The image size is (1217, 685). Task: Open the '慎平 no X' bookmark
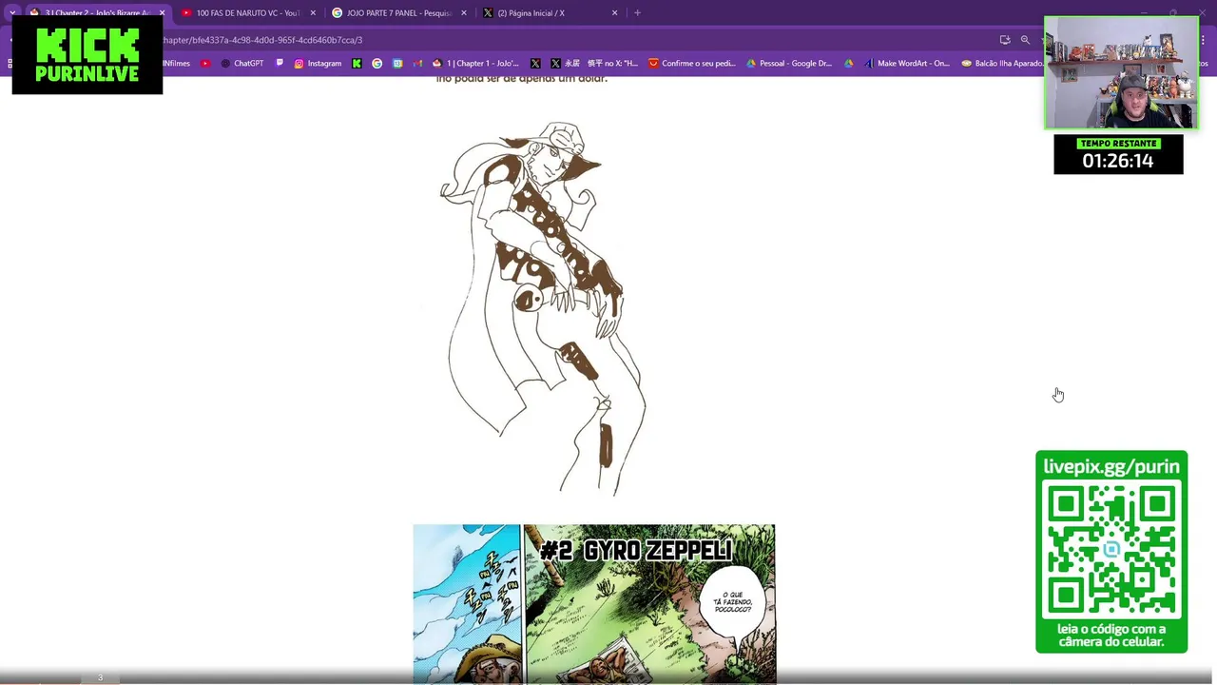(612, 64)
